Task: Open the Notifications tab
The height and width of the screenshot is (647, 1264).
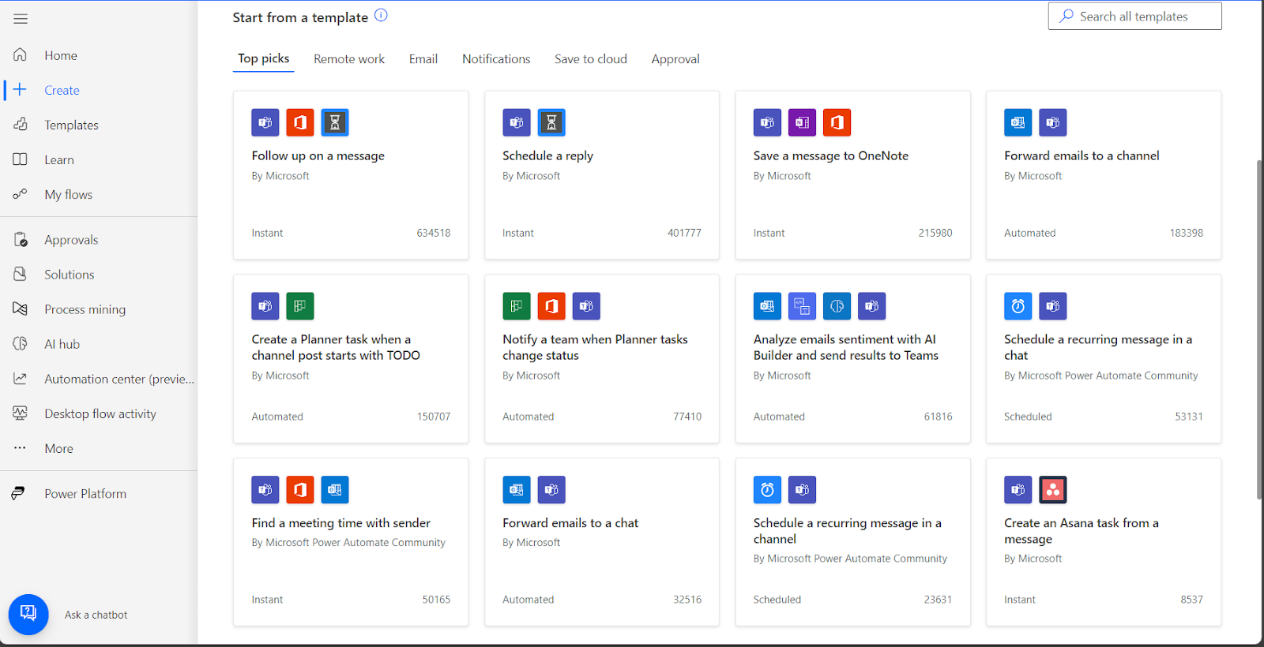Action: (496, 59)
